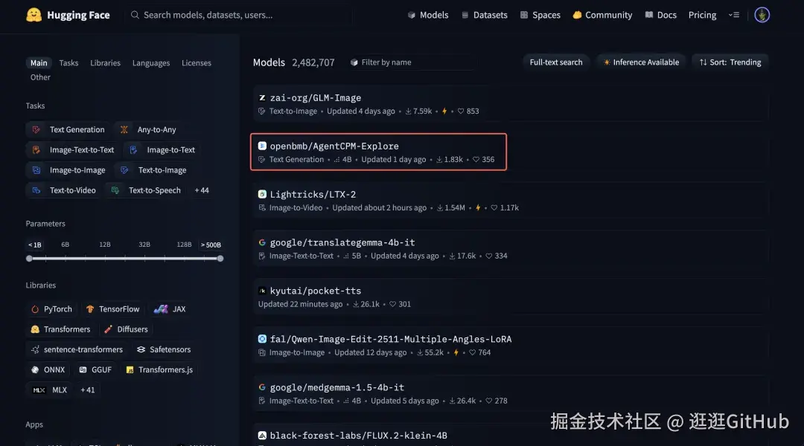Image resolution: width=804 pixels, height=446 pixels.
Task: Filter by Image-Text-to-Text task
Action: (72, 149)
